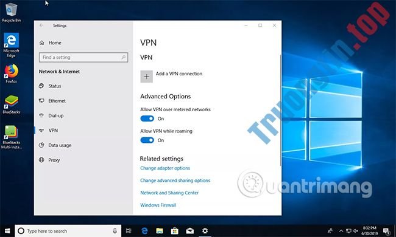Image resolution: width=396 pixels, height=237 pixels.
Task: Select the Dial-up phone icon
Action: [41, 115]
